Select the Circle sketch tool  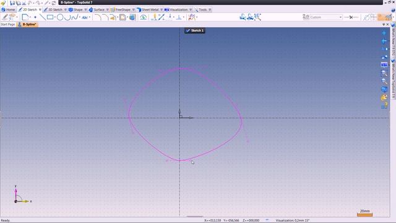click(x=60, y=17)
